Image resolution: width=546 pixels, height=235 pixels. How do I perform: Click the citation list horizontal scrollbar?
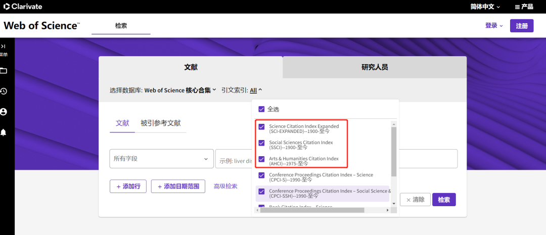[x=312, y=210]
